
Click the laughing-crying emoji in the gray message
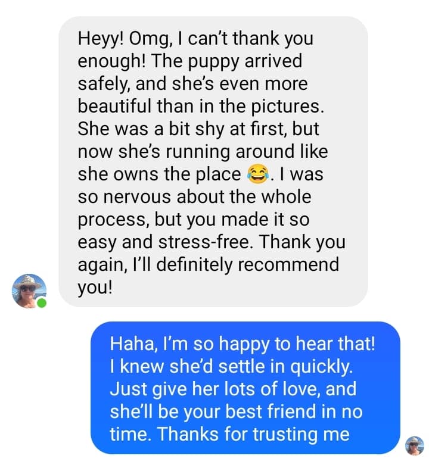click(x=259, y=174)
